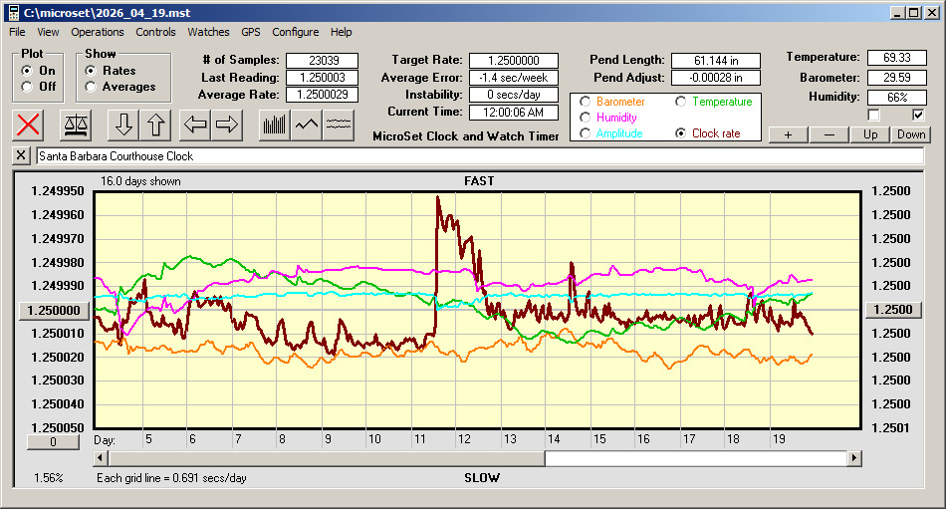
Task: Click the red X delete button
Action: tap(29, 125)
